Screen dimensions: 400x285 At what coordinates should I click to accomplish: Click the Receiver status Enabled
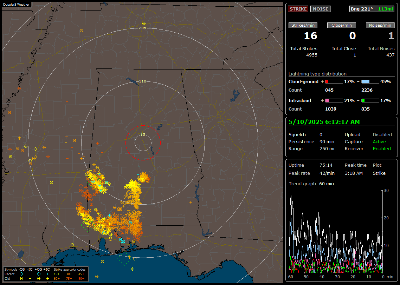[x=382, y=149]
